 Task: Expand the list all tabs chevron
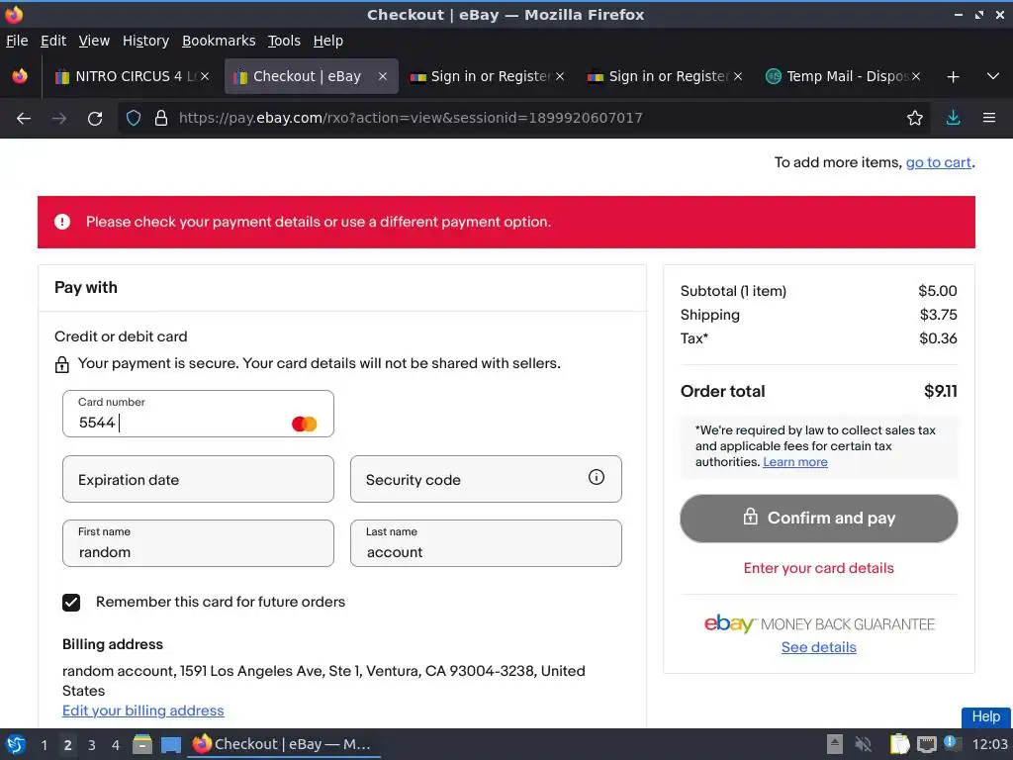(x=993, y=76)
